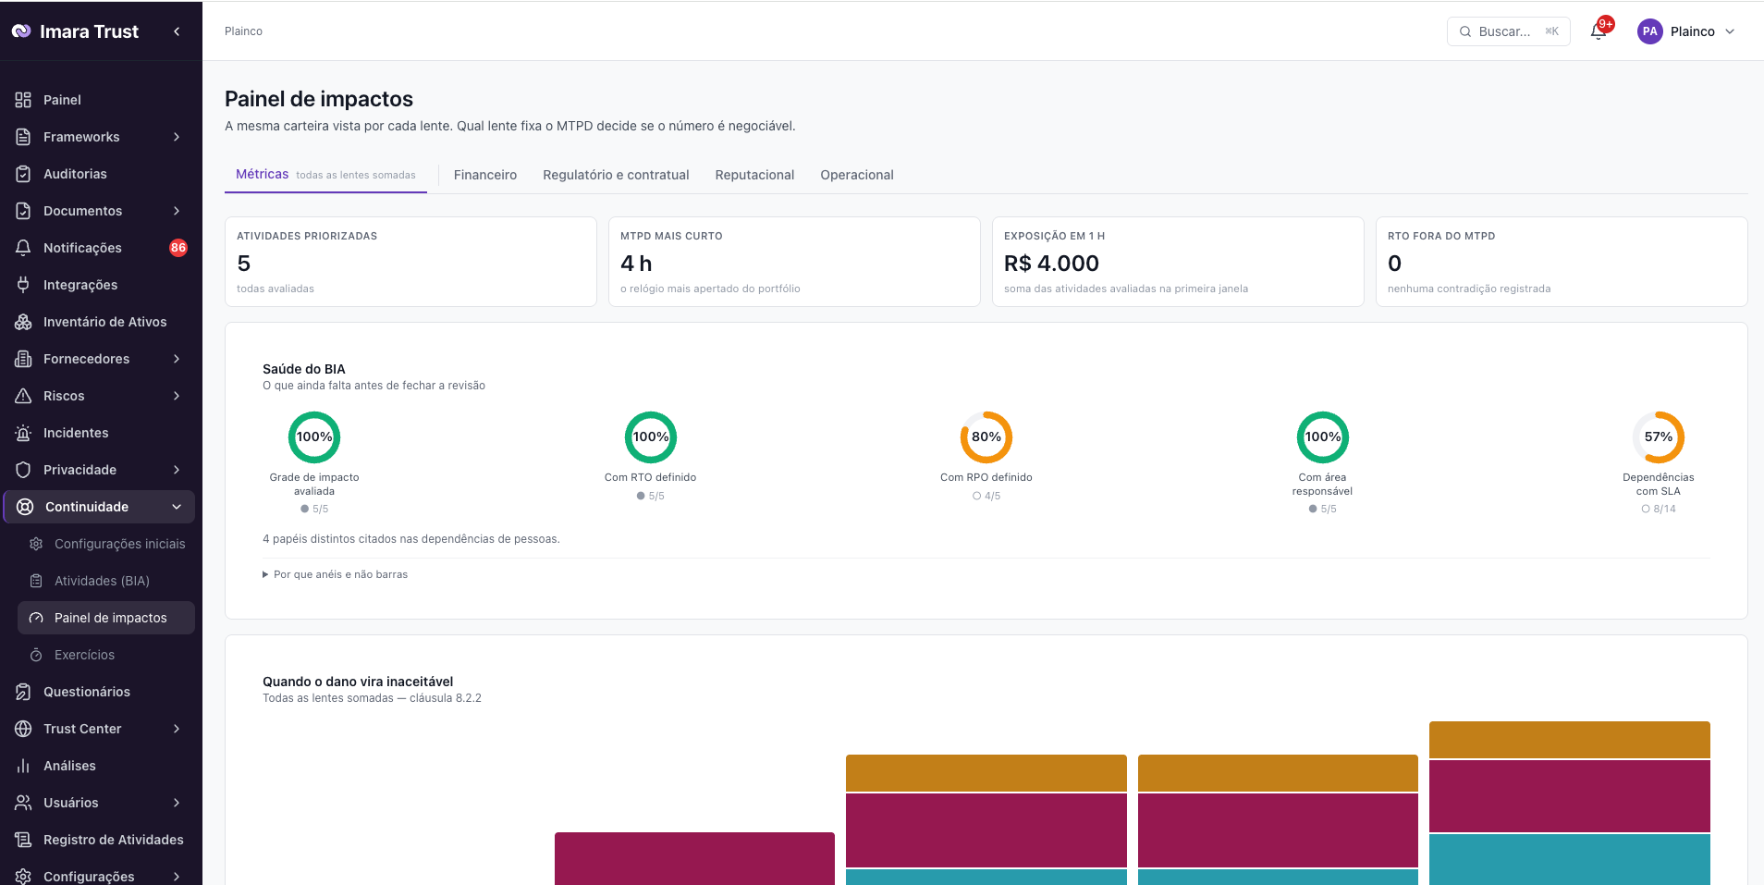Open the Análises bar chart icon

(23, 766)
